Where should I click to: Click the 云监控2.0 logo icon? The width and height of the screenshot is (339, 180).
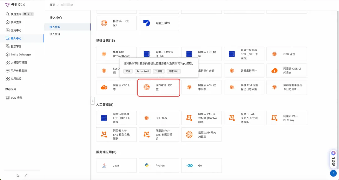click(8, 5)
